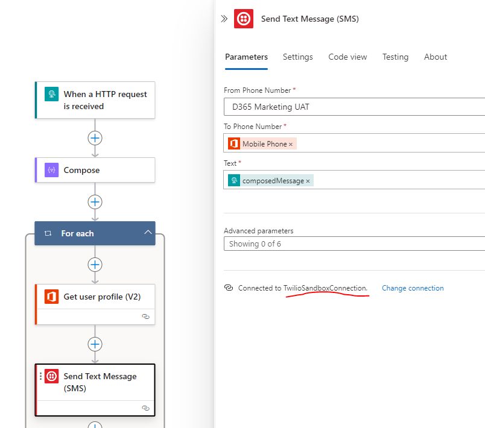Viewport: 485px width, 428px height.
Task: Click the Send Text Message (SMS) panel title
Action: pos(310,19)
